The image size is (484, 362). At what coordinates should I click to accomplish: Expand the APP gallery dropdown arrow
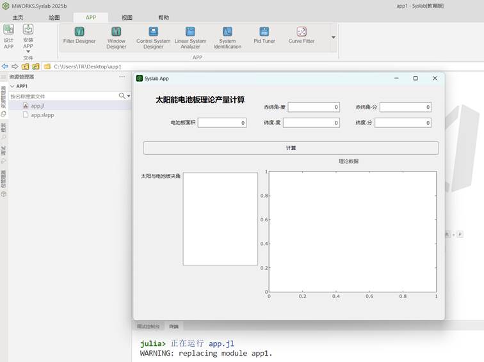(x=334, y=37)
